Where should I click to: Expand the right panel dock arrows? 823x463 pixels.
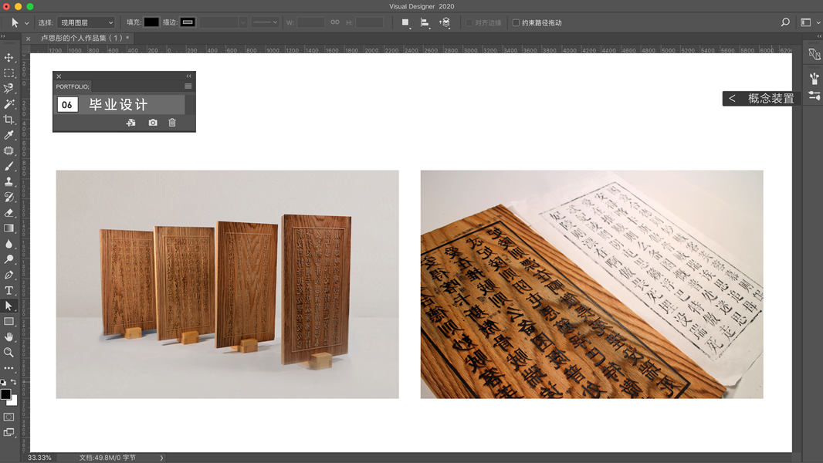[819, 36]
